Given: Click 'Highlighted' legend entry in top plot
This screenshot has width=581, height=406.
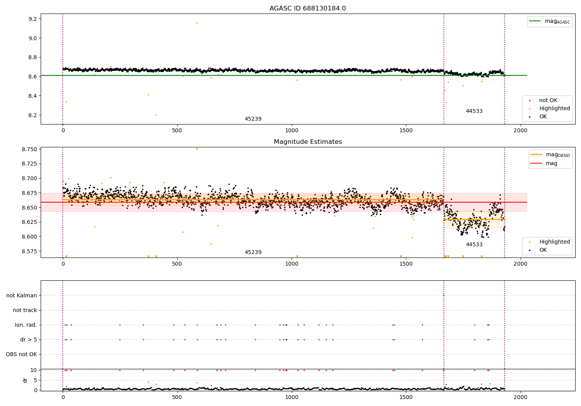Looking at the screenshot, I should click(x=555, y=109).
